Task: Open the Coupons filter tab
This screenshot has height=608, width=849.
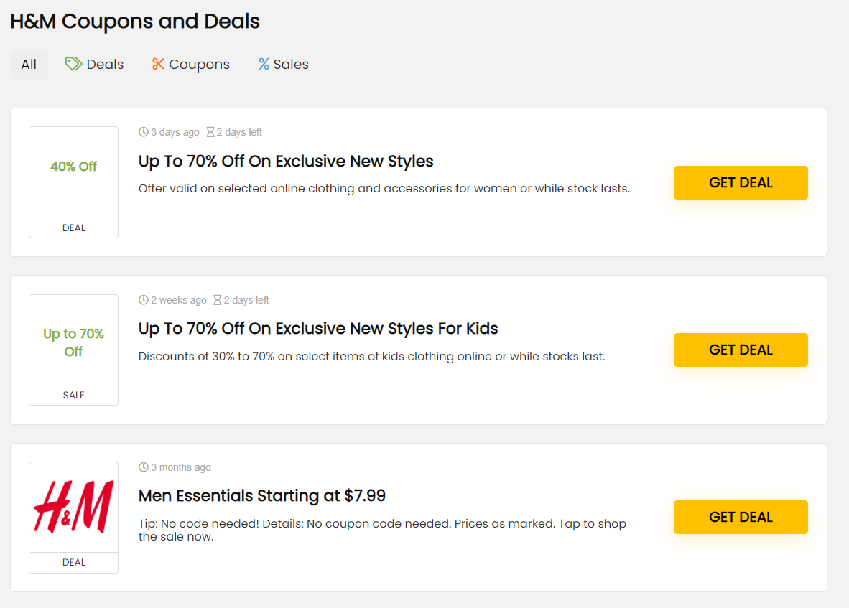Action: pos(199,65)
